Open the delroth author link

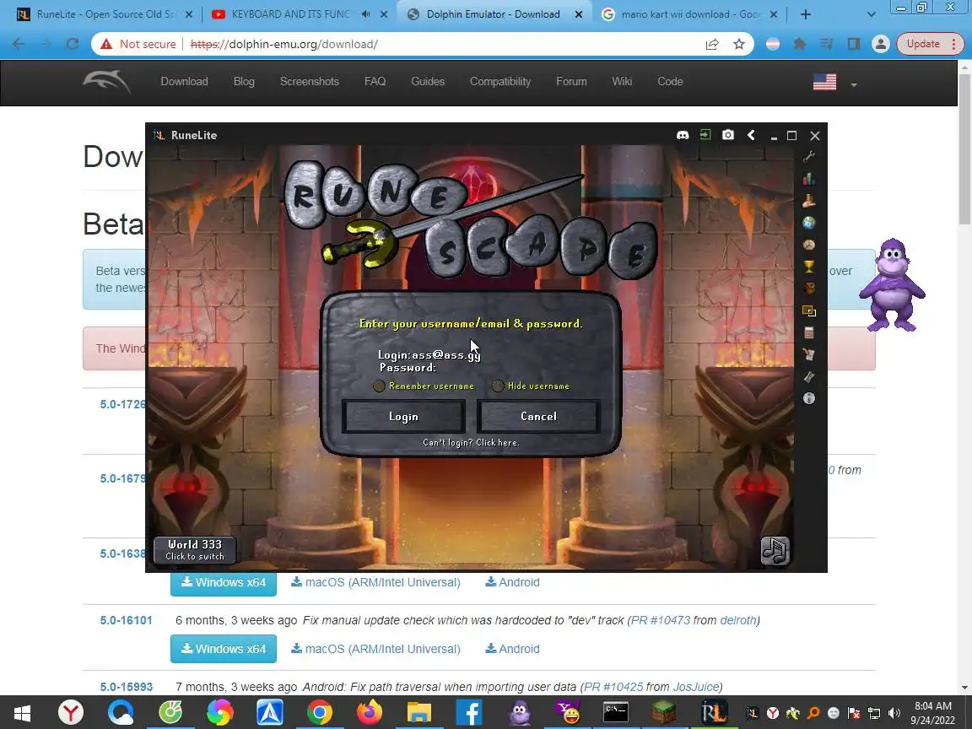[x=737, y=620]
